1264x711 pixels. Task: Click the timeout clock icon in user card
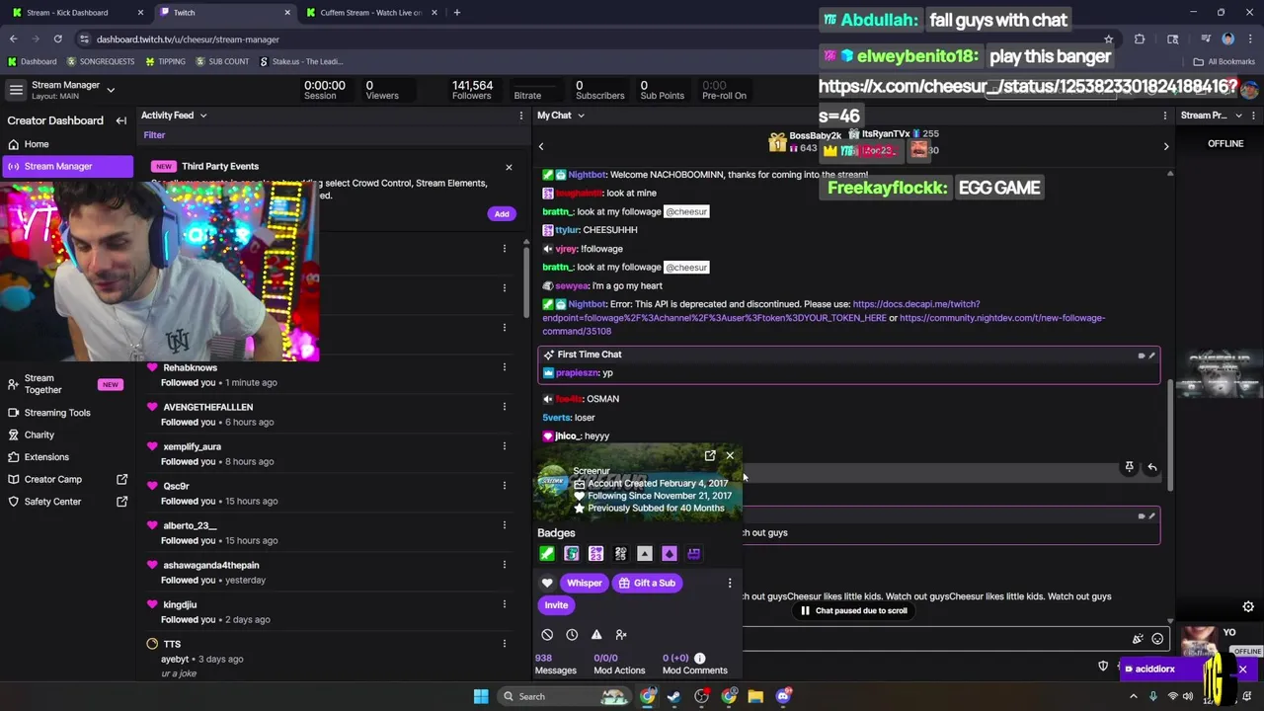[572, 635]
